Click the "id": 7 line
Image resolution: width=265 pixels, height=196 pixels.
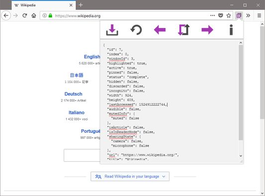tap(115, 50)
